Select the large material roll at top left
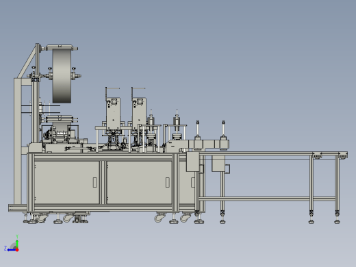The image size is (356, 267). pos(62,75)
